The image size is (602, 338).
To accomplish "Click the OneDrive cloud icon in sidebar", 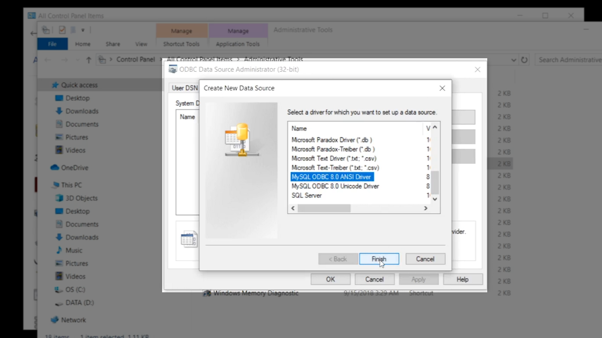I will point(55,167).
